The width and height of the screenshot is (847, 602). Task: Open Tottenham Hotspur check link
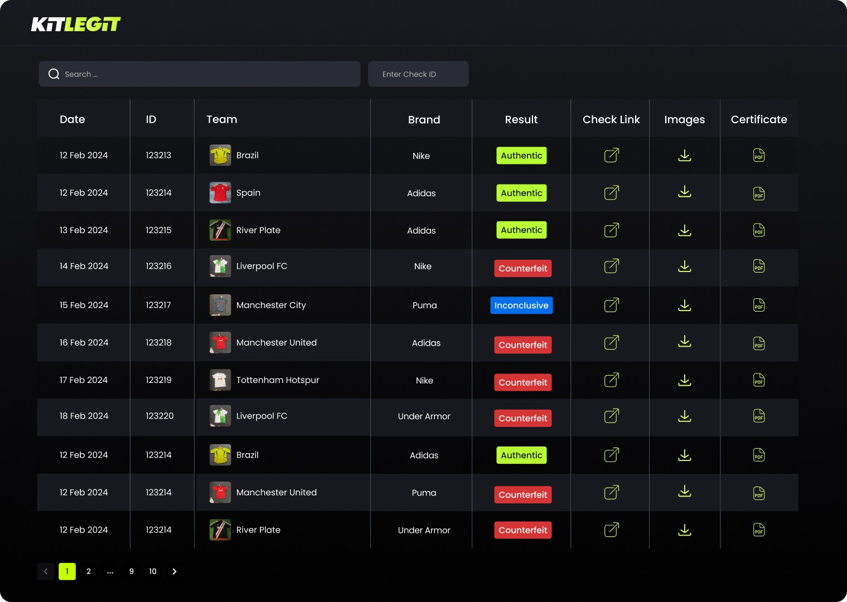[x=612, y=380]
